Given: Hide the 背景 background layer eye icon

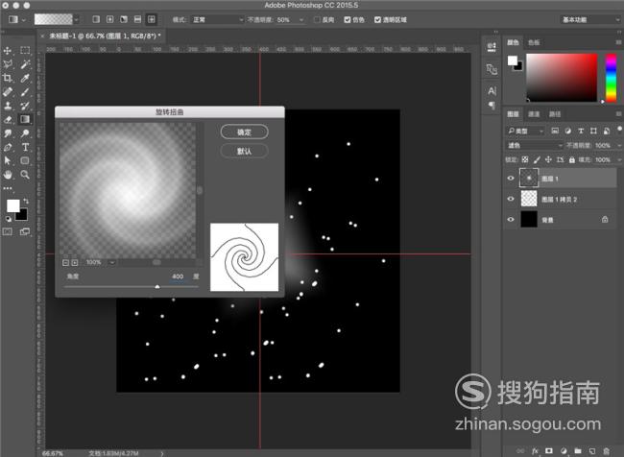Looking at the screenshot, I should click(x=511, y=219).
